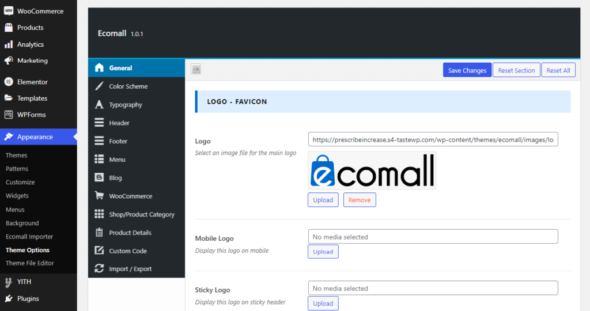Click the Products bag icon
The height and width of the screenshot is (311, 590).
[9, 28]
